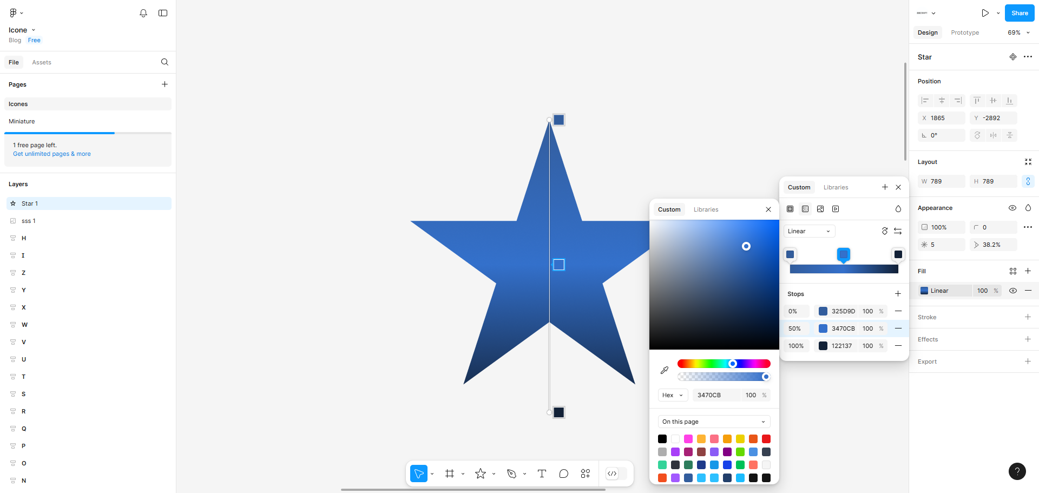
Task: Open the Actions tool in toolbar
Action: 586,474
